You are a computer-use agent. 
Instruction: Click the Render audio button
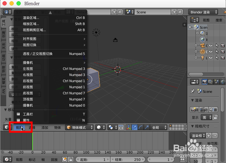point(213,110)
